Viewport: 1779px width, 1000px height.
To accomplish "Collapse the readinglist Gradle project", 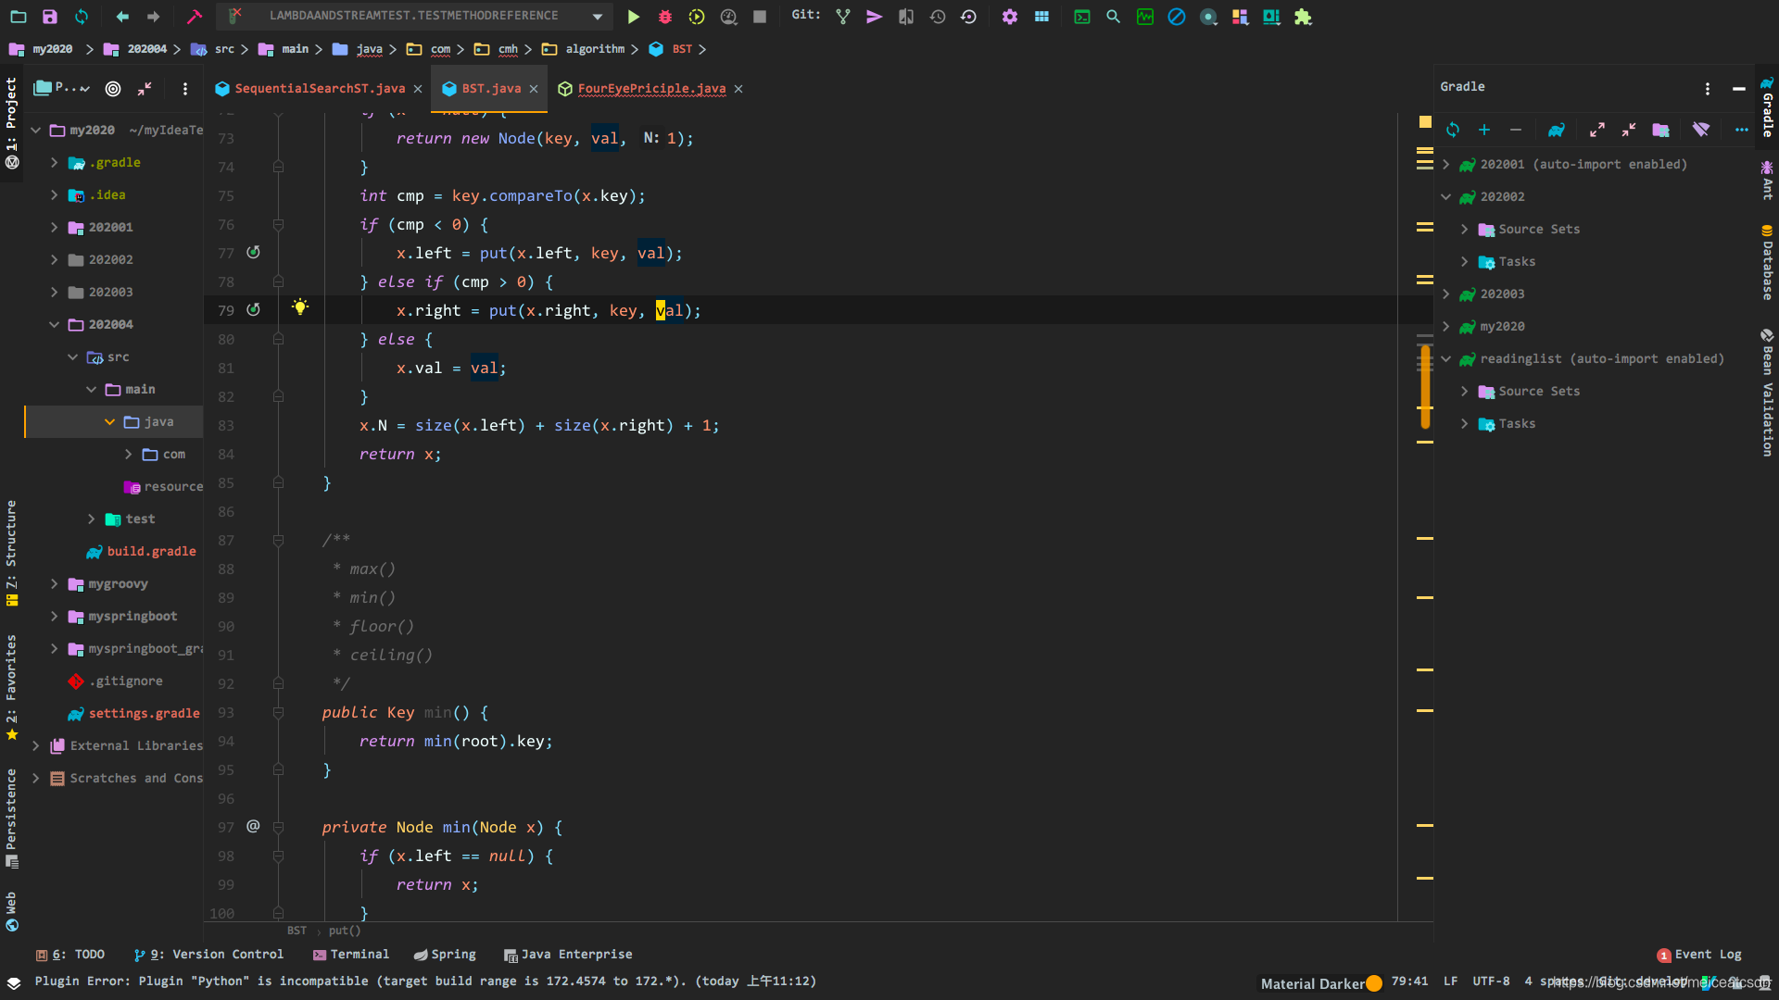I will click(1445, 359).
